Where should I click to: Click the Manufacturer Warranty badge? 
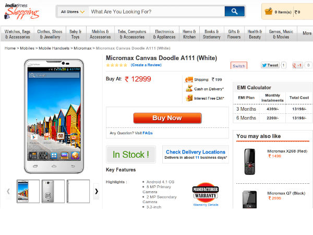coord(206,194)
